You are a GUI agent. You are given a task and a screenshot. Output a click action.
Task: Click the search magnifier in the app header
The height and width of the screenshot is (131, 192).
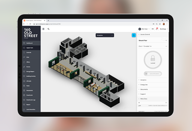[x=49, y=29]
